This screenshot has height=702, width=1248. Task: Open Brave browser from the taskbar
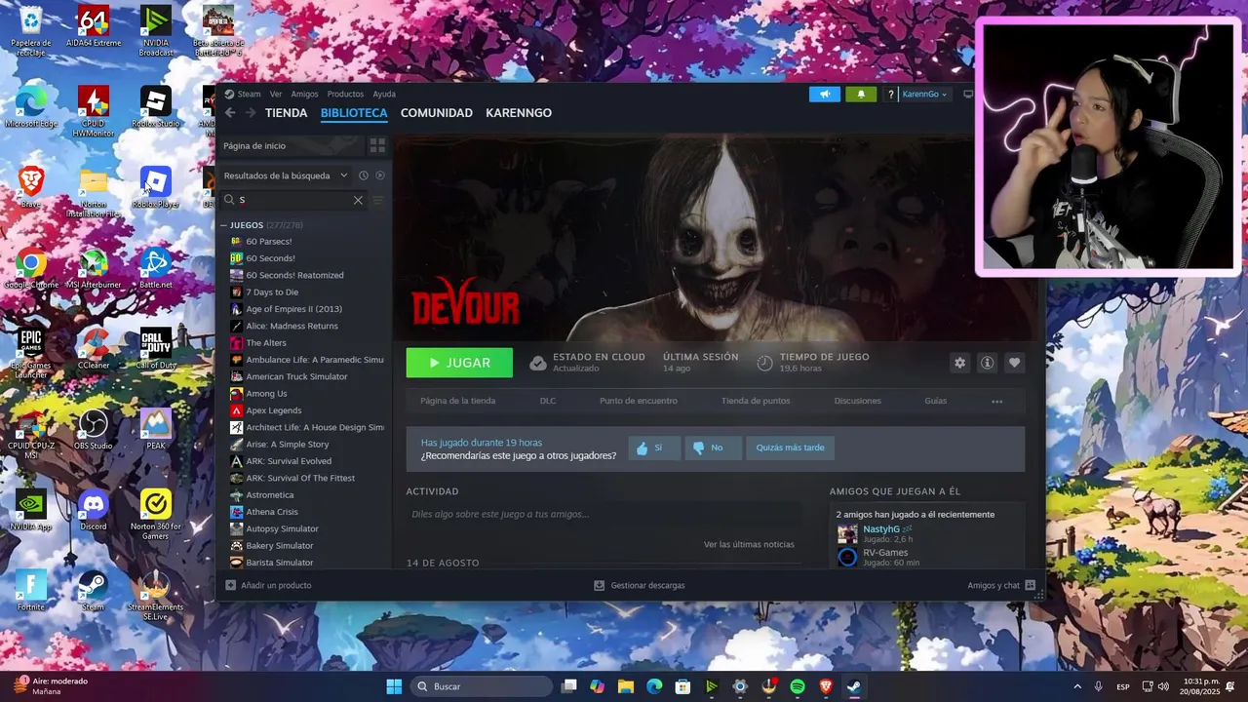[x=826, y=686]
